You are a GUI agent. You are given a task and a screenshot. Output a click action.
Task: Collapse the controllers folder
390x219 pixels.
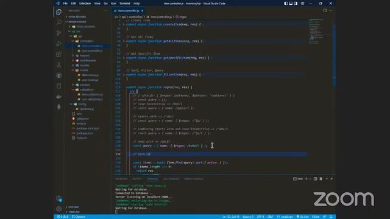(87, 41)
